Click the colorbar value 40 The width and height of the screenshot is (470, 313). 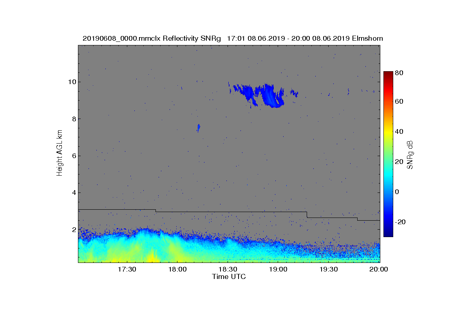point(399,131)
